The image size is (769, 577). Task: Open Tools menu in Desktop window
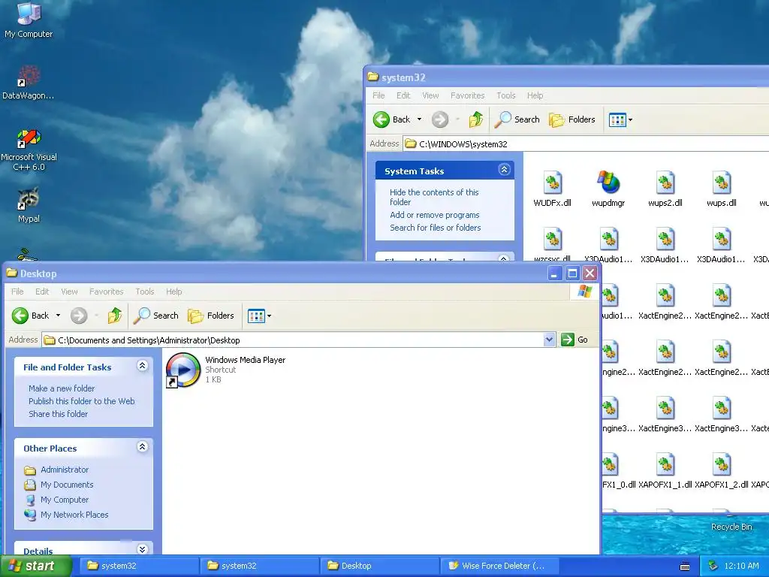tap(145, 292)
